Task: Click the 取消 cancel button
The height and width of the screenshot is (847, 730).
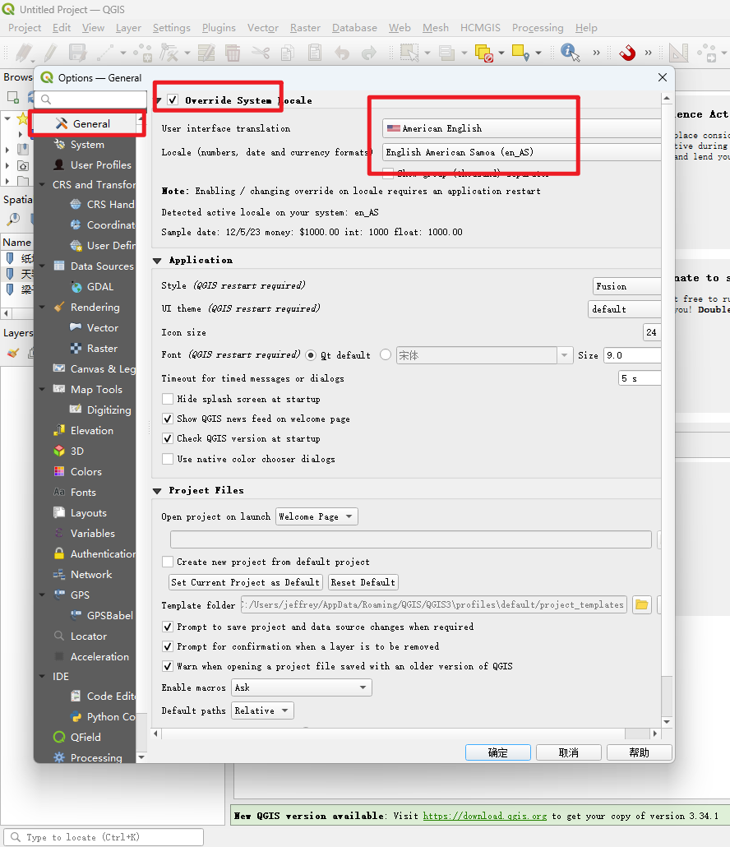Action: click(569, 752)
